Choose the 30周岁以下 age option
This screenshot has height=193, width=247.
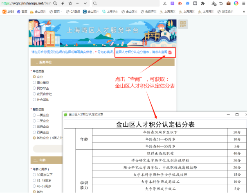pyautogui.click(x=34, y=174)
